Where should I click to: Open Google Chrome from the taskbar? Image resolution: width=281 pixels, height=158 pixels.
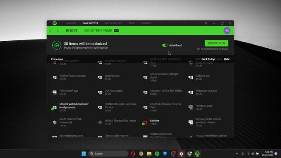pos(141,154)
